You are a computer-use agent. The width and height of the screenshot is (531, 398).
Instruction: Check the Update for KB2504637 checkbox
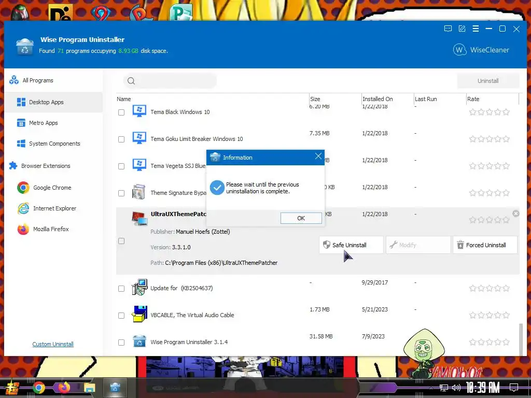coord(121,289)
